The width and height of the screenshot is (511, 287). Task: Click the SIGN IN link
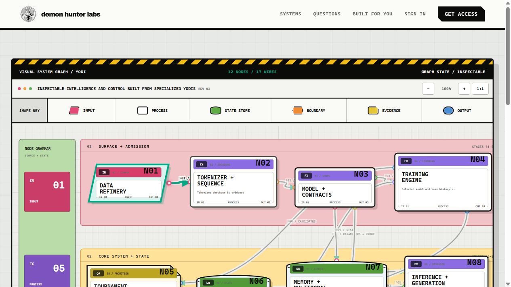415,14
